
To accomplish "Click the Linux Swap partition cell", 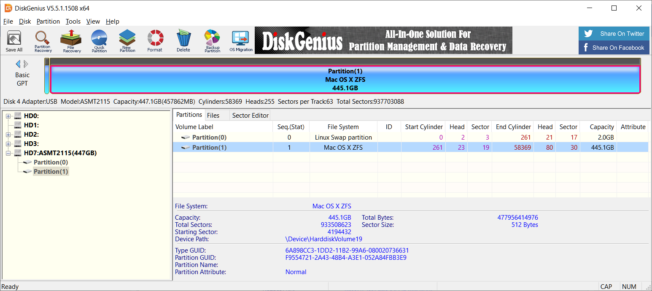I will click(x=343, y=137).
